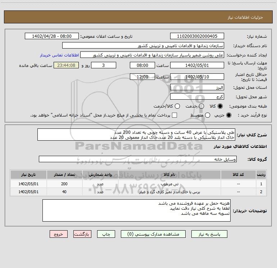Click the goods group field وسایل خانه
Image resolution: width=277 pixels, height=268 pixels.
[138, 159]
